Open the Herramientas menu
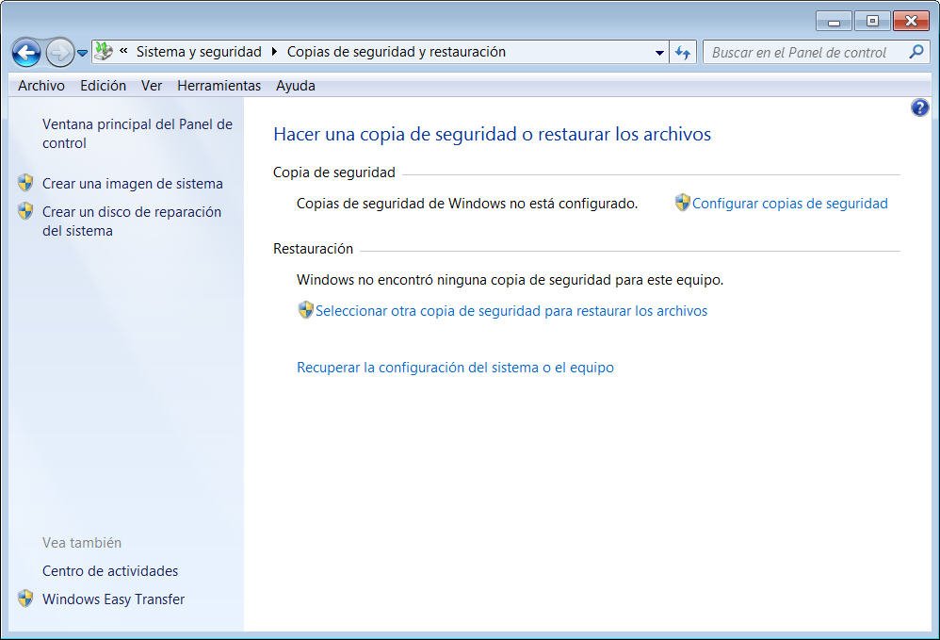The image size is (940, 640). click(219, 86)
